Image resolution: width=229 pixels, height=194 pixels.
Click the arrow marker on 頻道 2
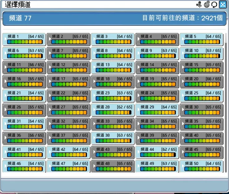[x=50, y=39]
